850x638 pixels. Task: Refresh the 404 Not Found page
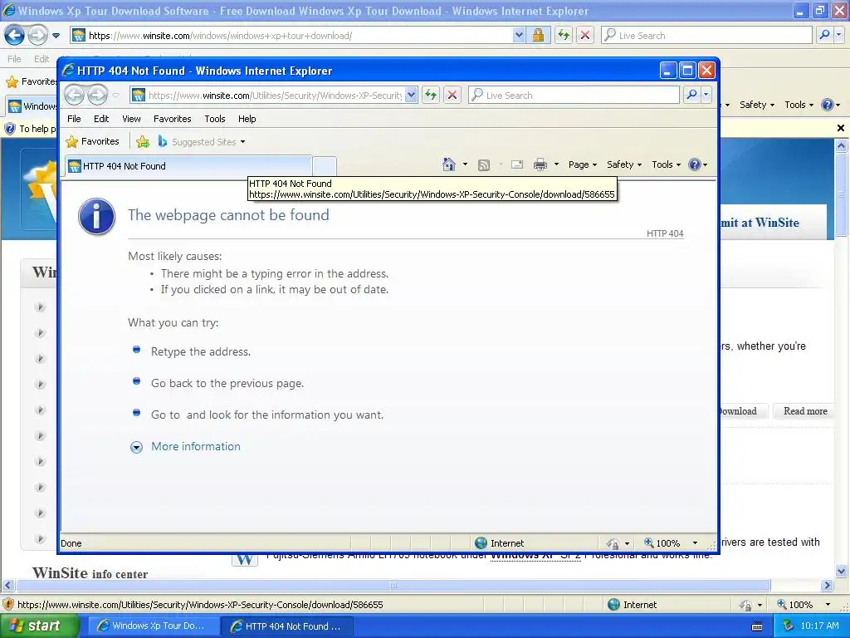coord(431,95)
